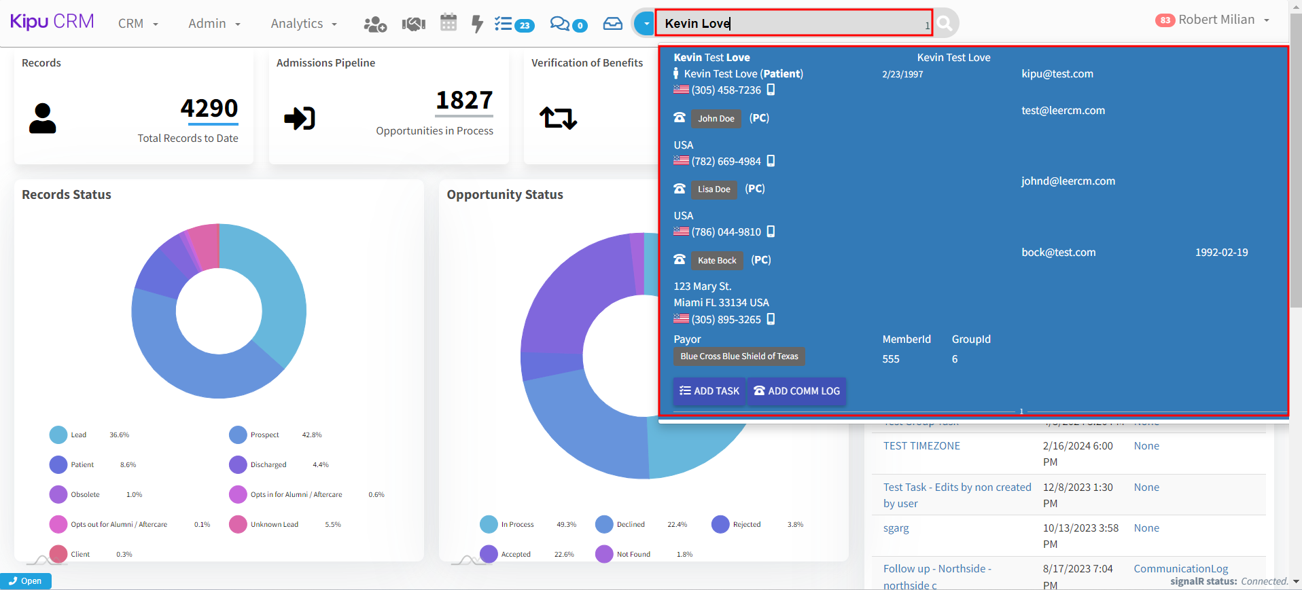1302x590 pixels.
Task: Click the lightning bolt quick actions icon
Action: point(477,24)
